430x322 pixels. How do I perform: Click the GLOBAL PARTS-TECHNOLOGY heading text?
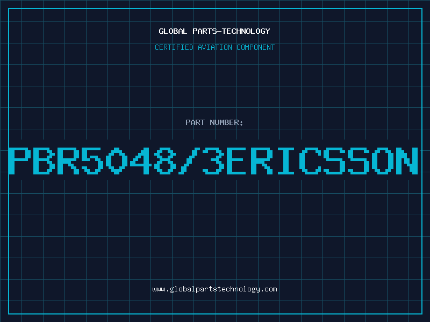click(214, 31)
